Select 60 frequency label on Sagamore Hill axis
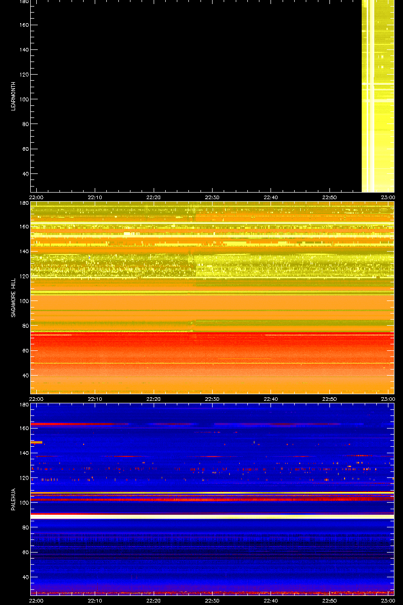The height and width of the screenshot is (605, 403). [x=25, y=351]
